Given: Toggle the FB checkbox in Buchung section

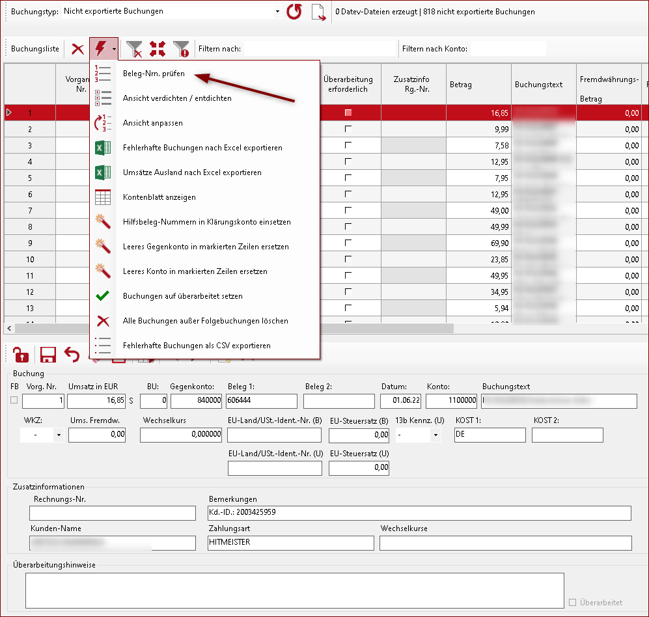Looking at the screenshot, I should point(14,400).
